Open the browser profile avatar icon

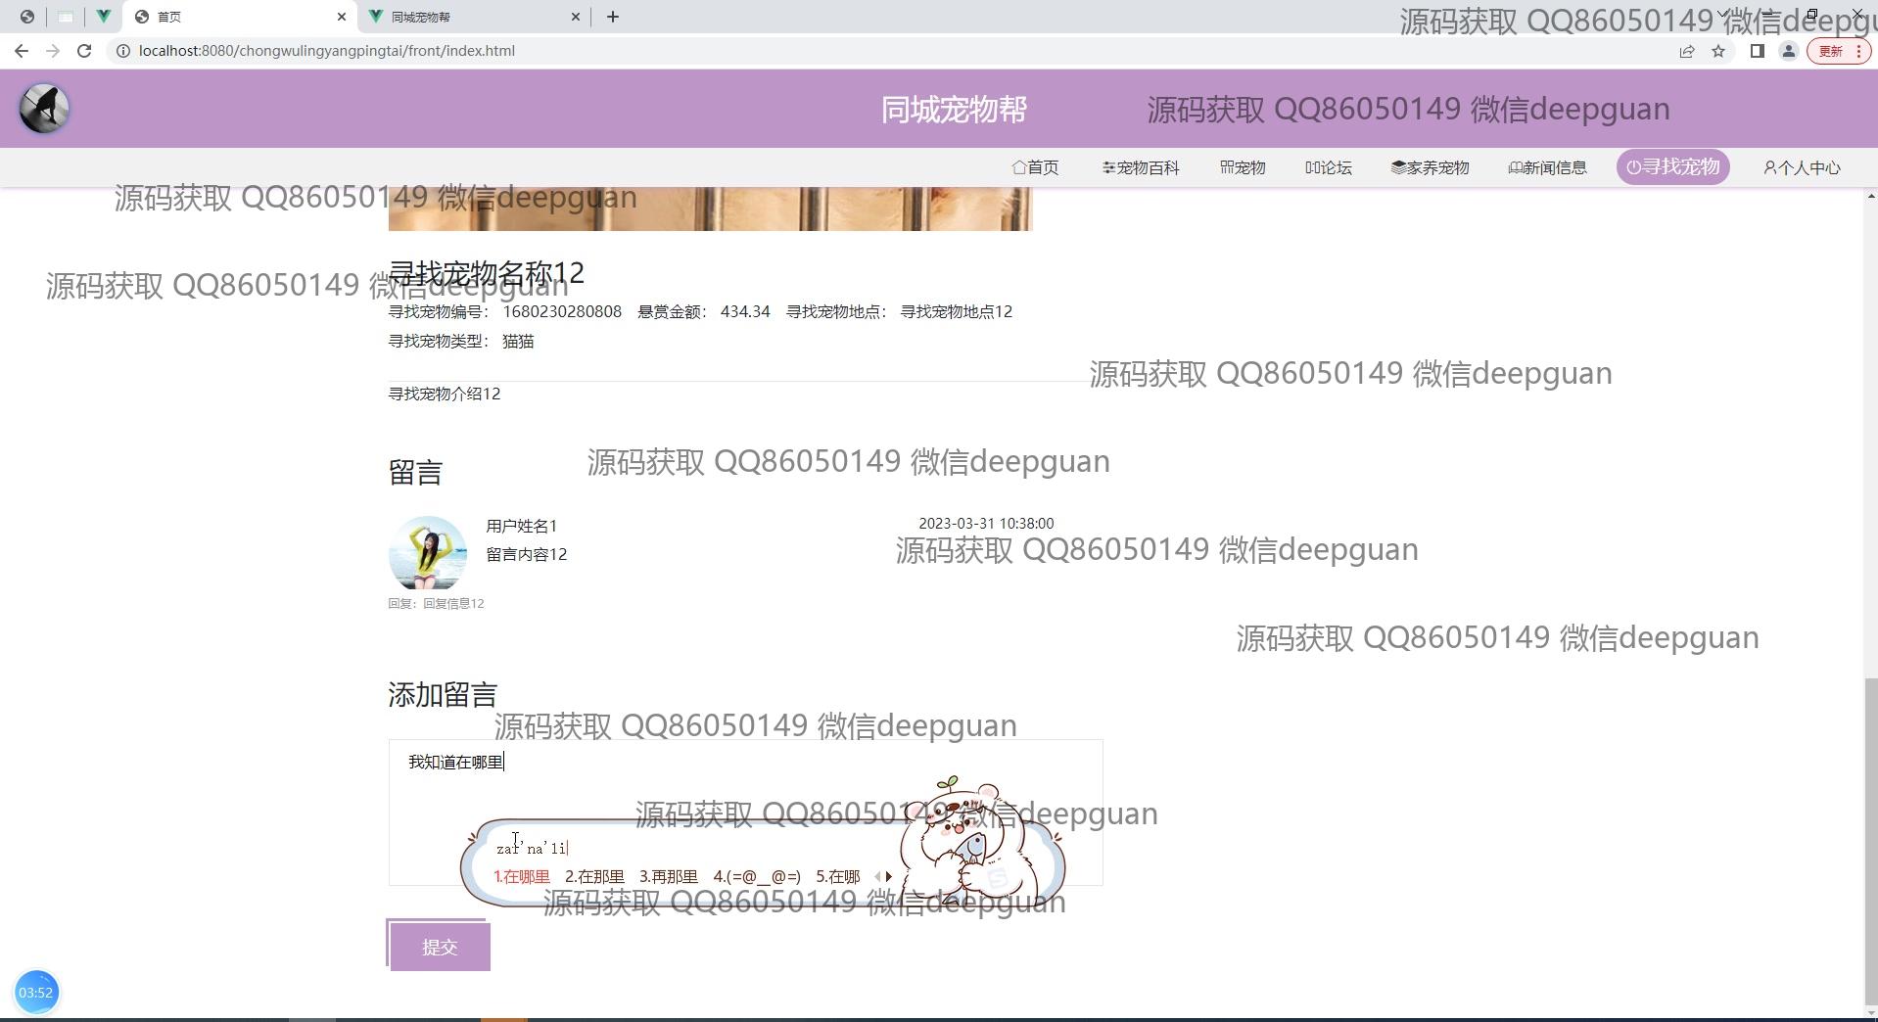click(x=1788, y=51)
